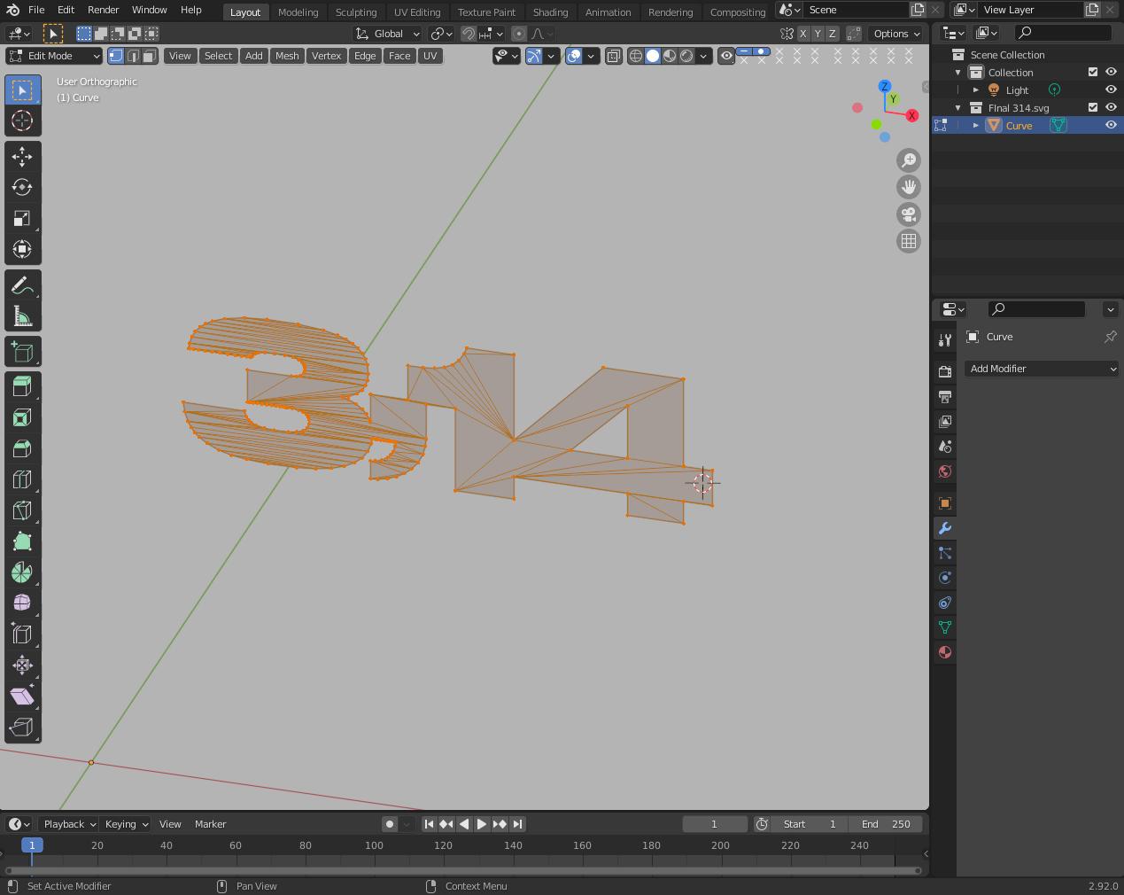Open Render Properties in the properties editor
This screenshot has width=1124, height=895.
tap(944, 371)
